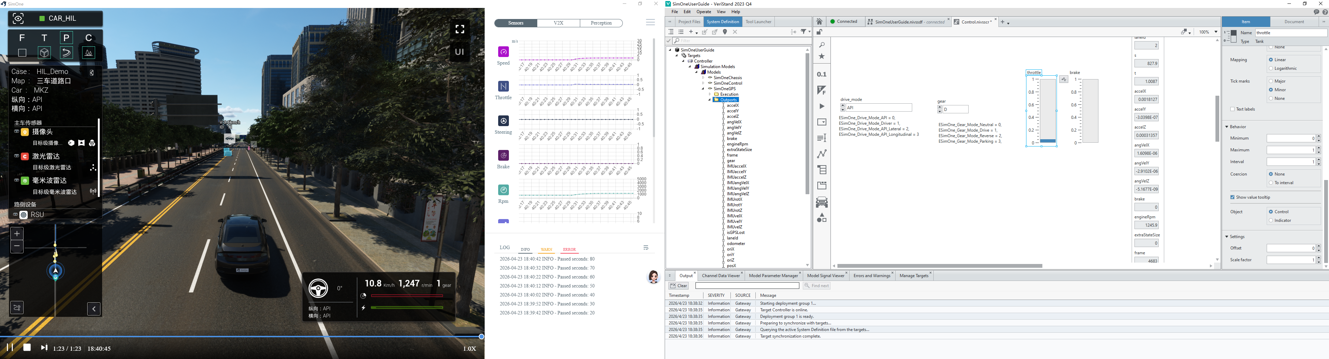Collapse the Outports tree node
This screenshot has height=359, width=1329.
(709, 100)
